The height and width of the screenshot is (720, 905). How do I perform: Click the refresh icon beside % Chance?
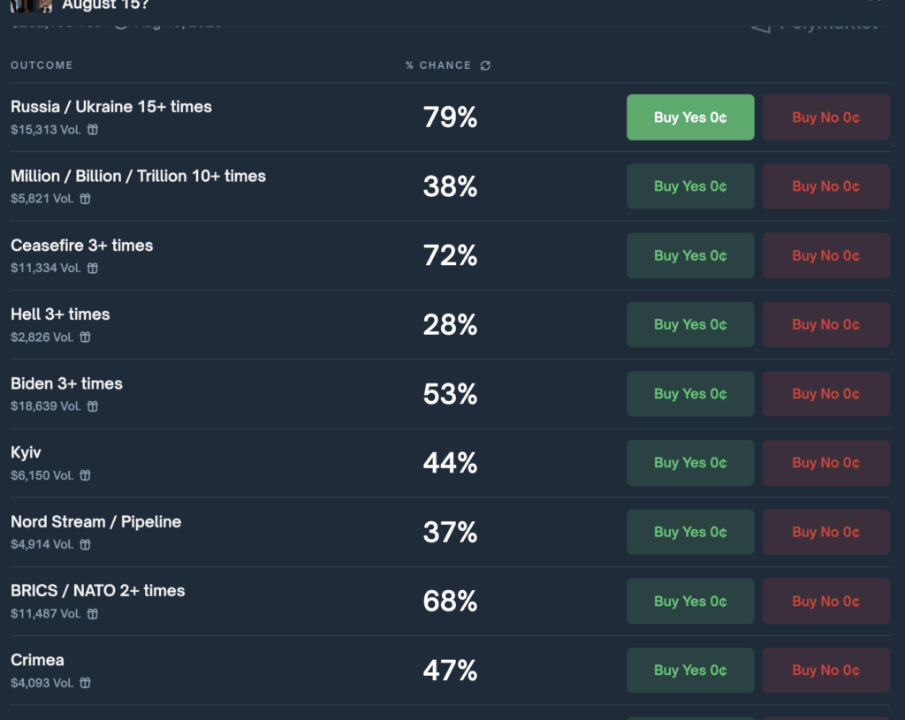pyautogui.click(x=485, y=65)
